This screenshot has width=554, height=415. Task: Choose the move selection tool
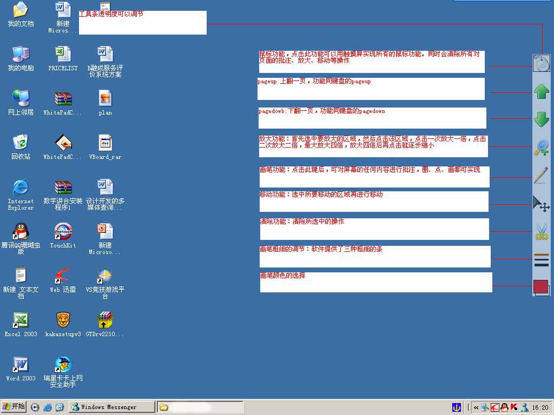541,204
